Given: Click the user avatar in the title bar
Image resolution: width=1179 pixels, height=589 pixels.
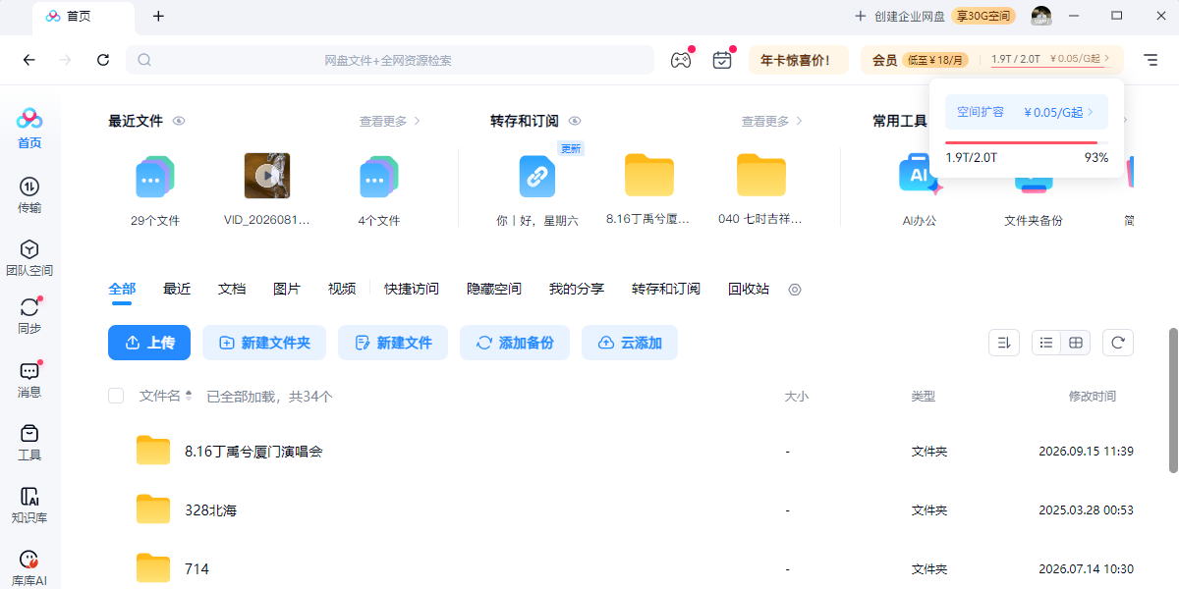Looking at the screenshot, I should pyautogui.click(x=1041, y=16).
